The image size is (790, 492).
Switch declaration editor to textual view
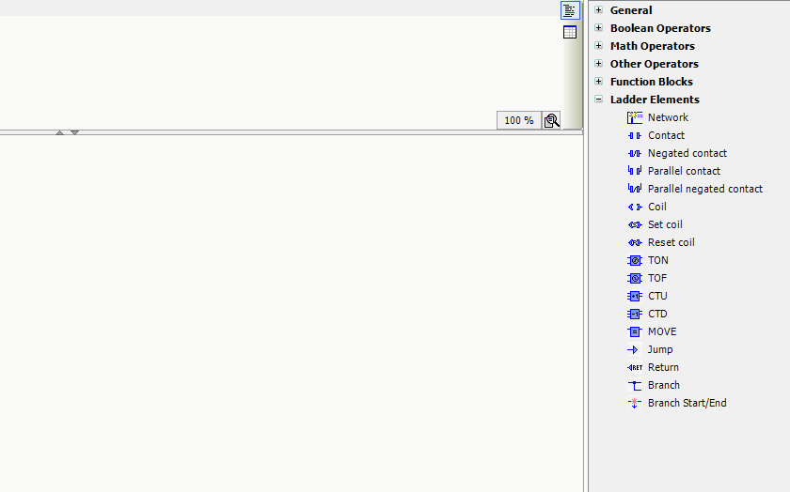coord(570,10)
